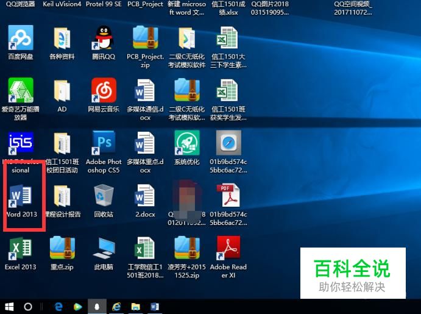Open the 腾讯QQ penguin icon

coord(104,38)
